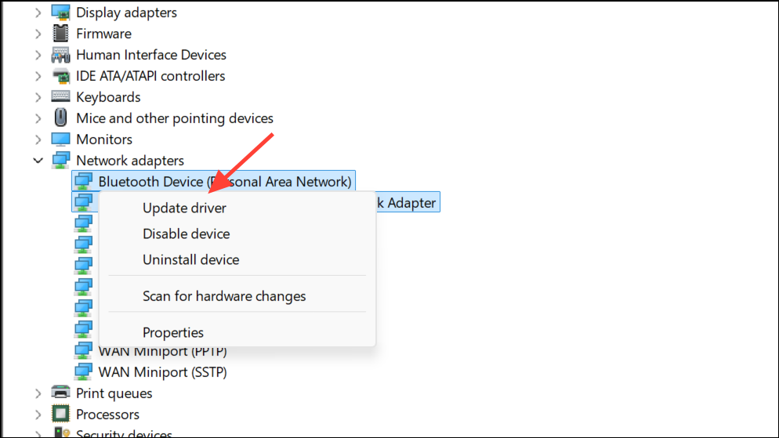
Task: Choose Update driver from context menu
Action: pos(184,208)
